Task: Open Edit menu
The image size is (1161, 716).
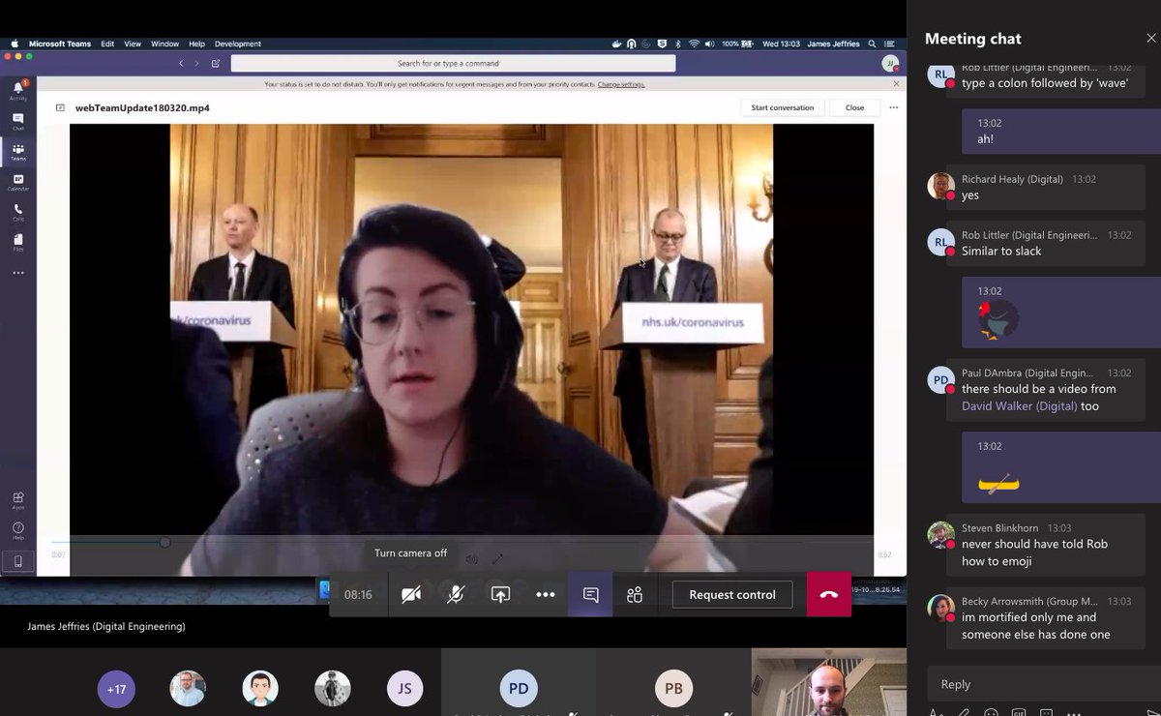Action: [x=107, y=44]
